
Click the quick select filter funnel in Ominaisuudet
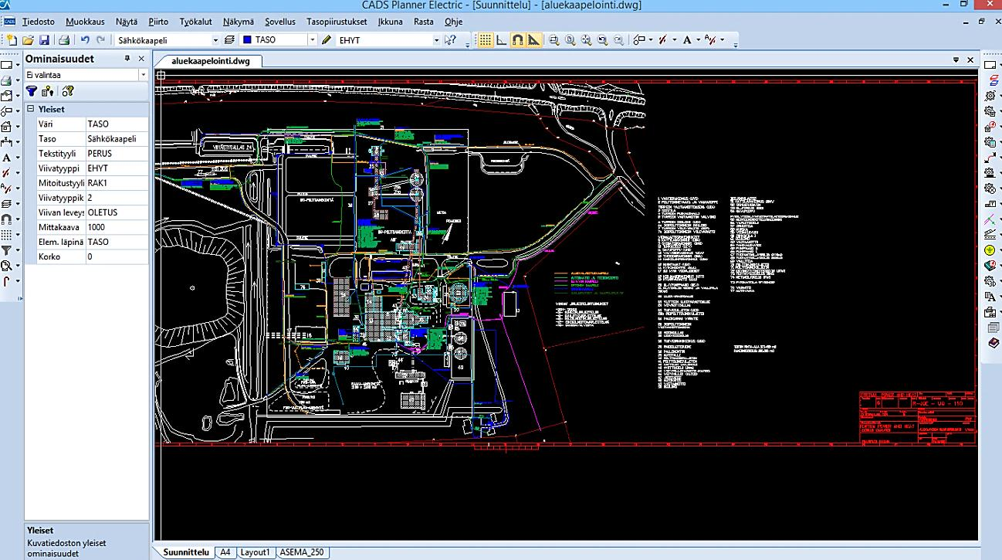pos(32,91)
